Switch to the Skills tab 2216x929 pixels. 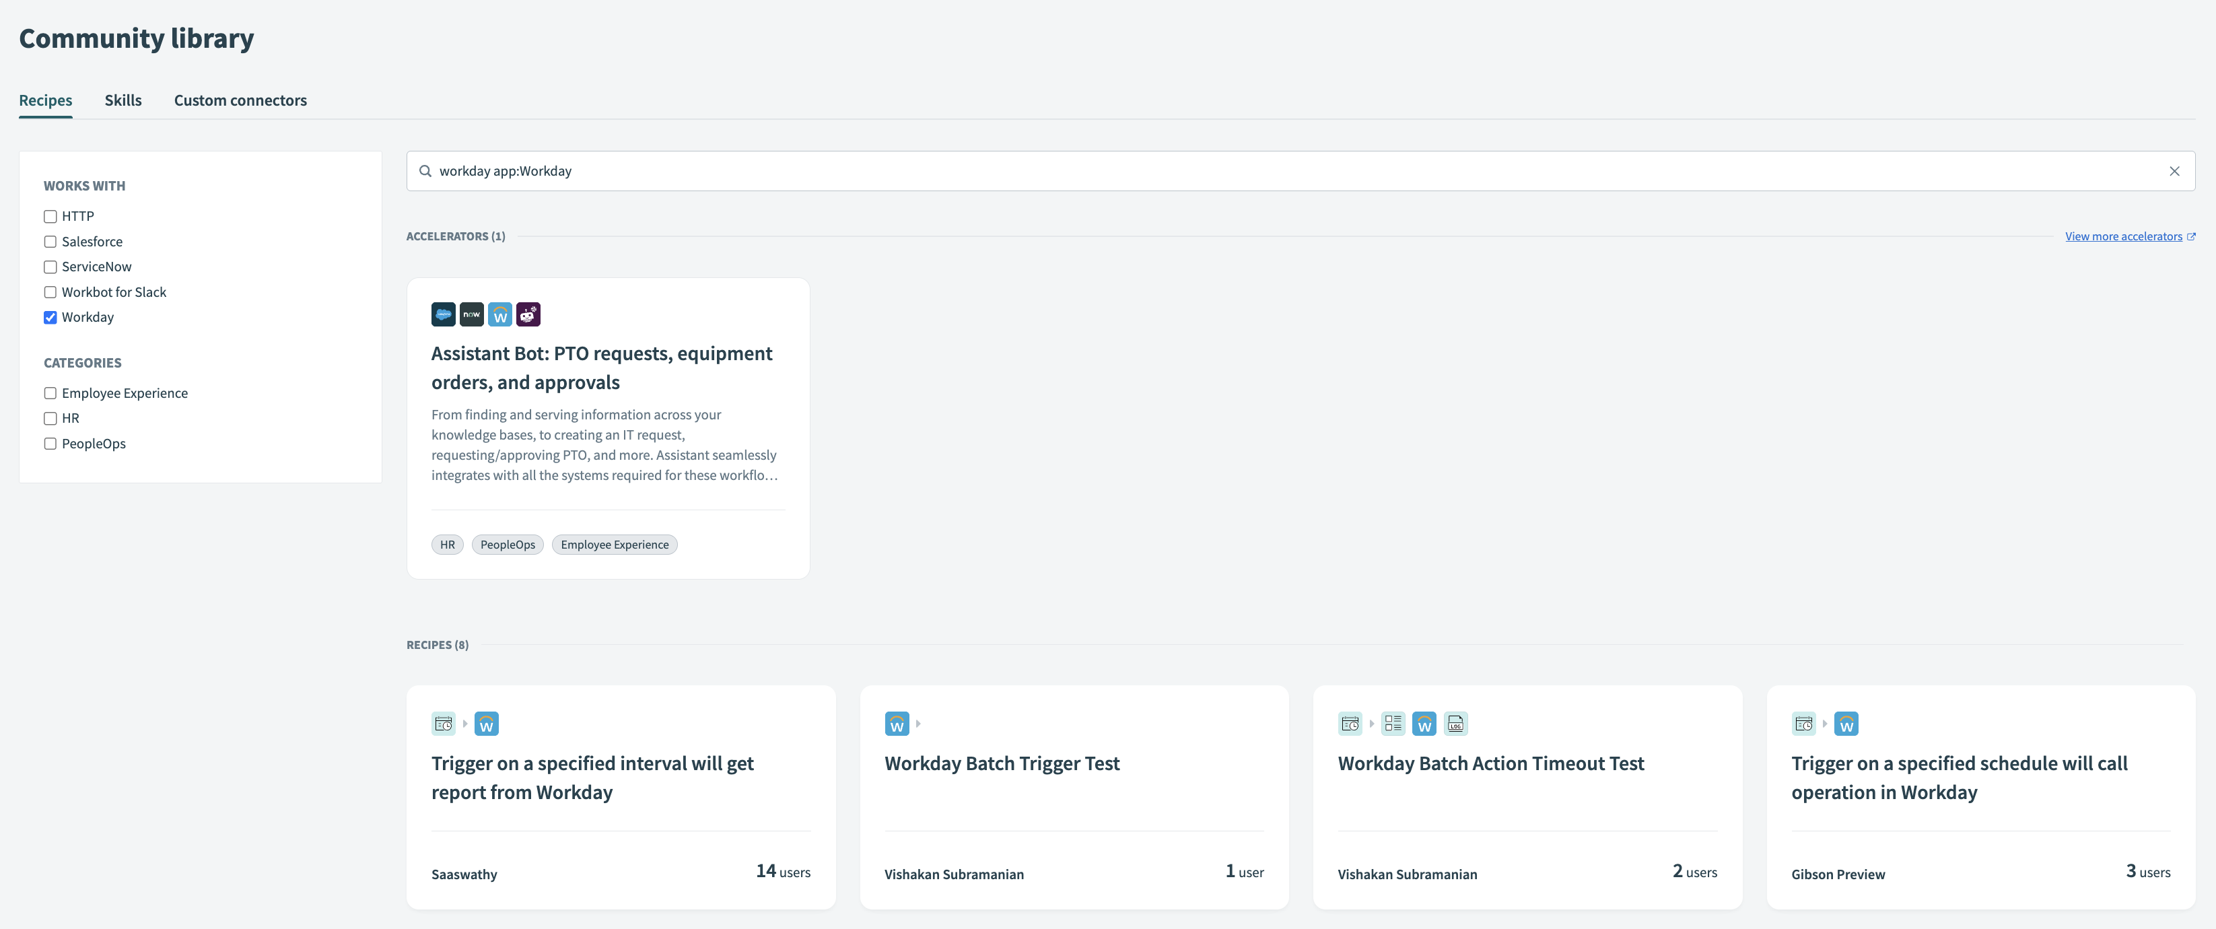(x=123, y=101)
